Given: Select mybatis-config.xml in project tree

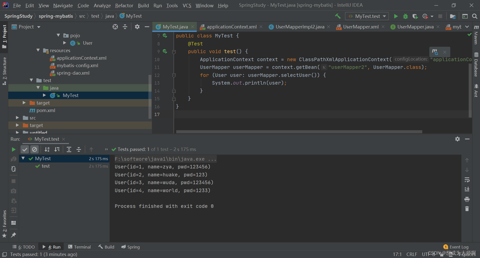Looking at the screenshot, I should (x=77, y=65).
